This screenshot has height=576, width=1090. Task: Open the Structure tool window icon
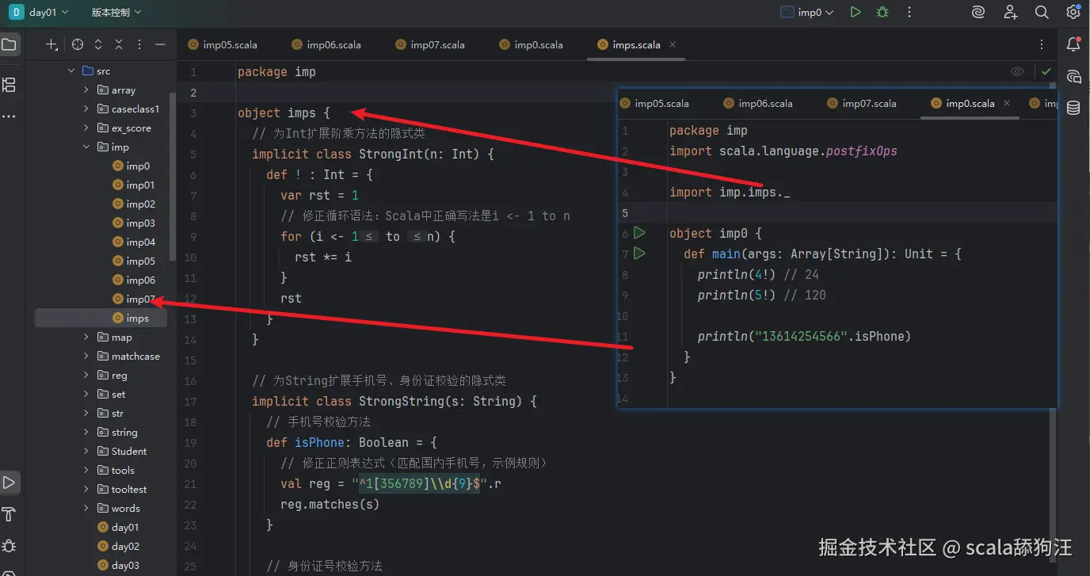9,85
